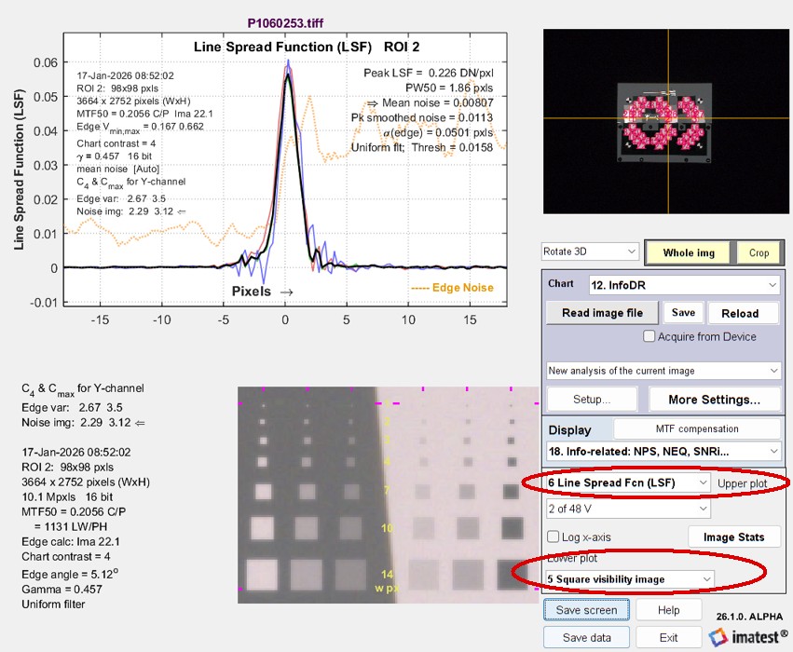The image size is (793, 652).
Task: Open Image Stats
Action: (x=734, y=537)
